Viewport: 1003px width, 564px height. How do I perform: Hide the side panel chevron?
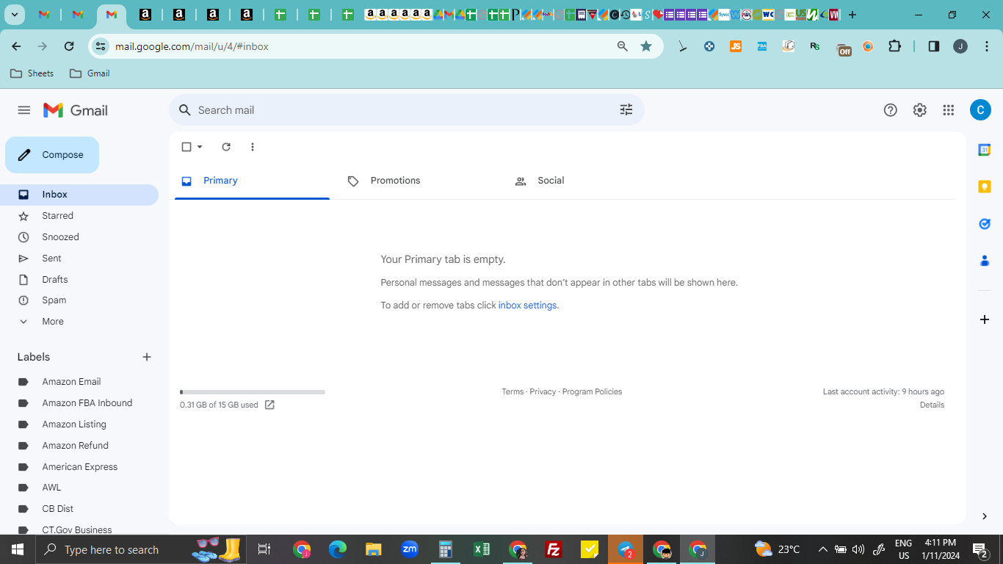click(x=985, y=516)
